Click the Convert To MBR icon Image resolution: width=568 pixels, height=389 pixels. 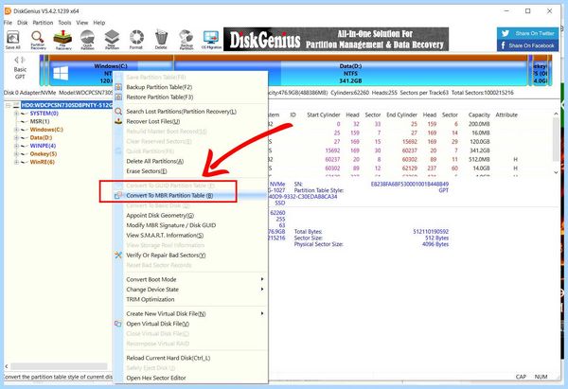point(118,195)
